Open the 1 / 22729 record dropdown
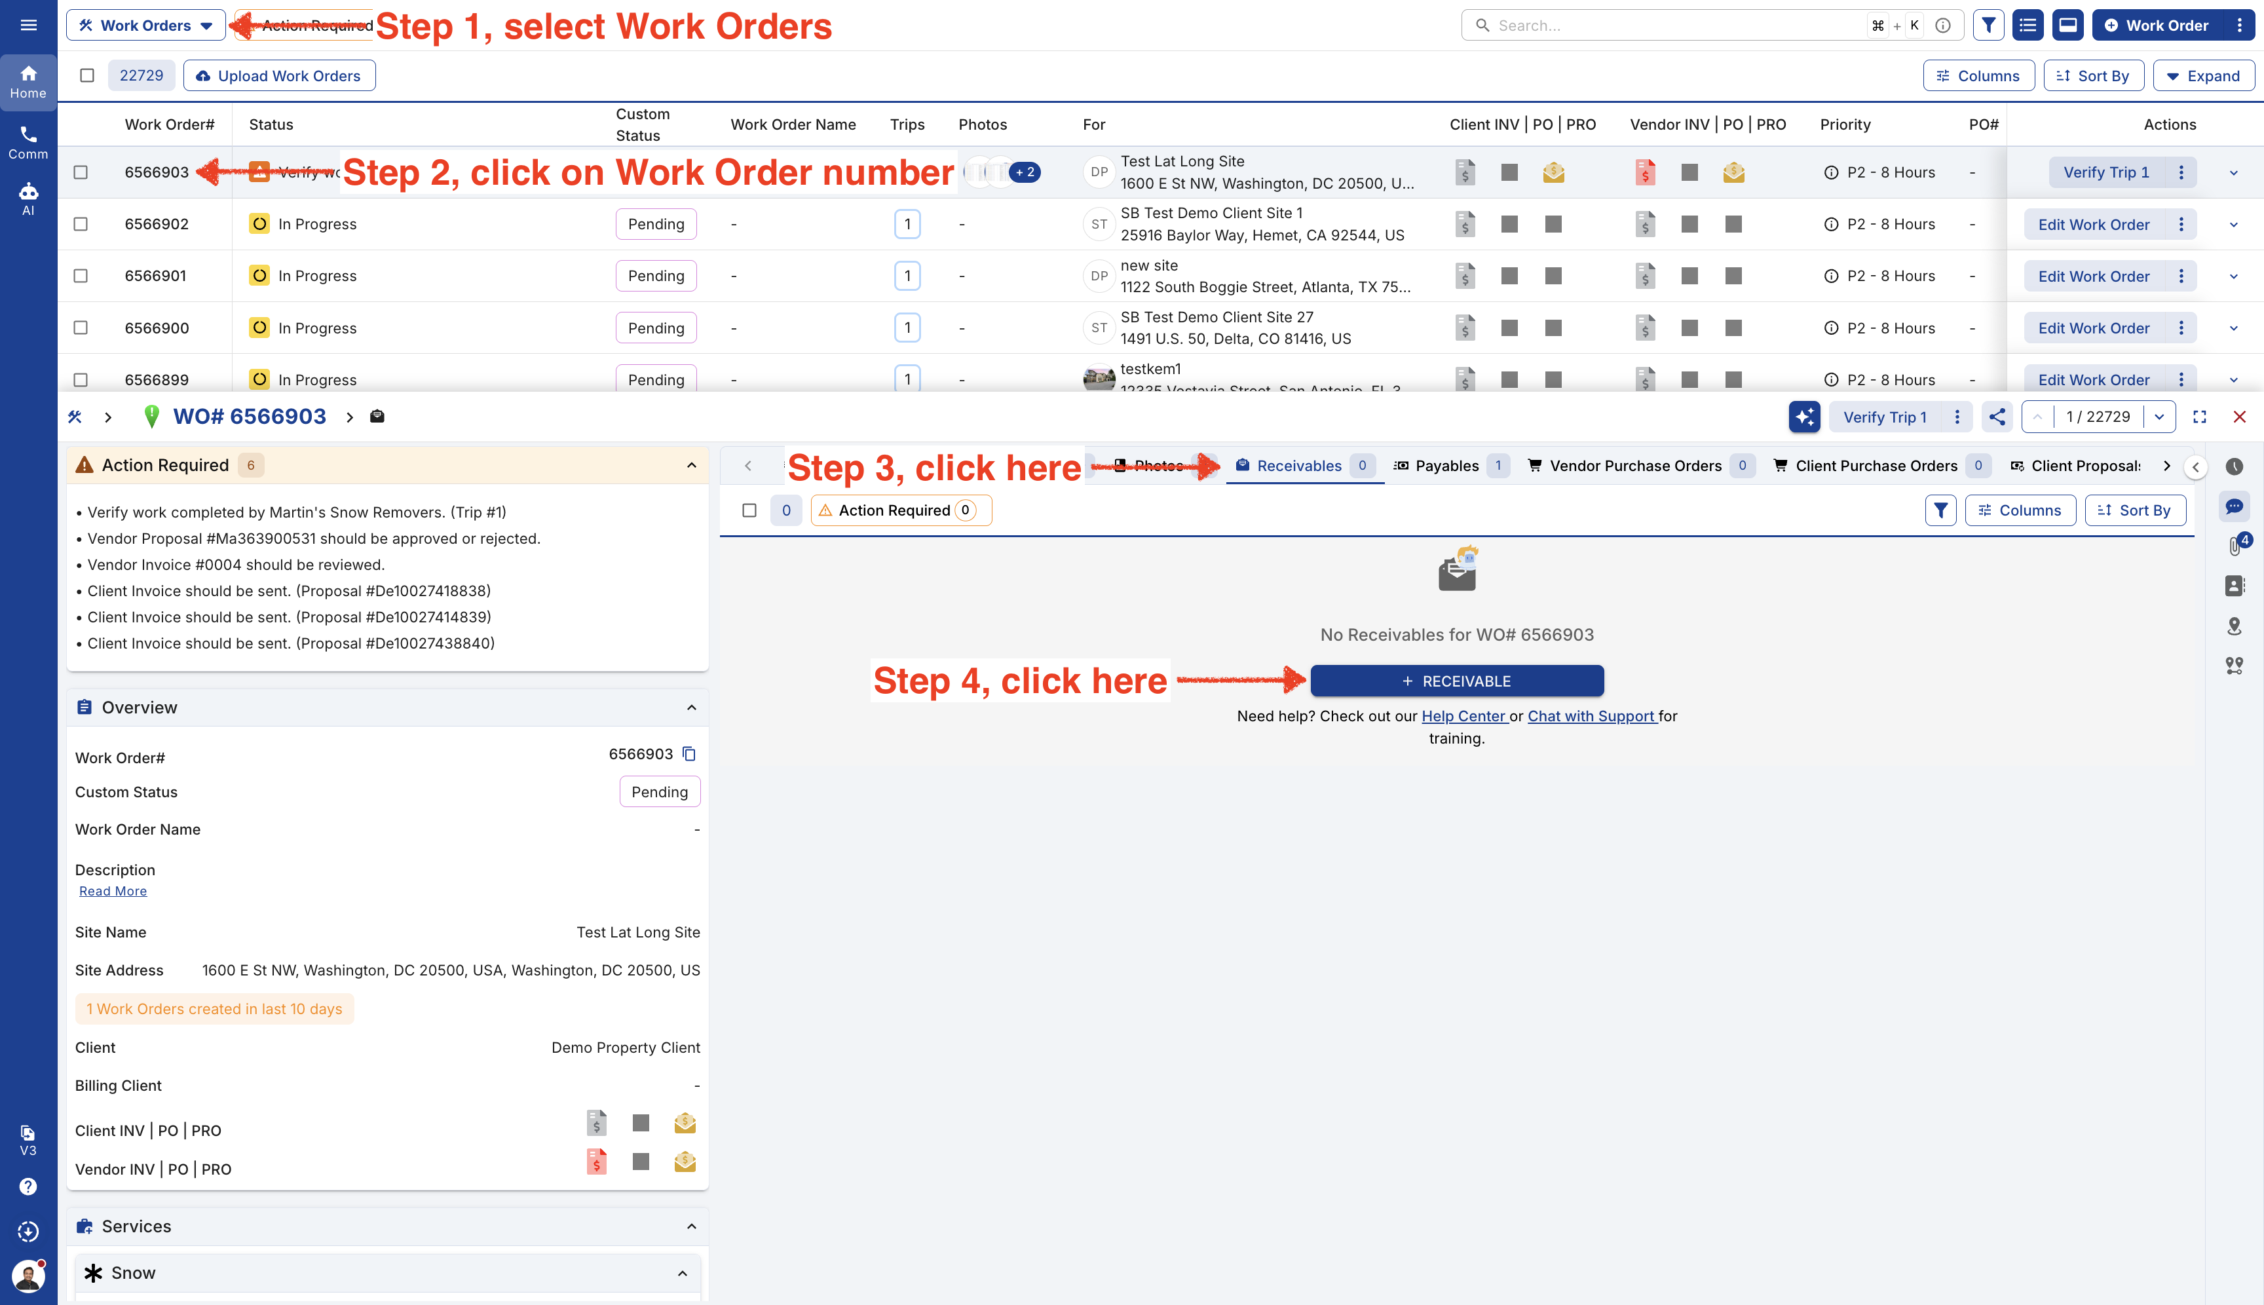 pos(2159,417)
